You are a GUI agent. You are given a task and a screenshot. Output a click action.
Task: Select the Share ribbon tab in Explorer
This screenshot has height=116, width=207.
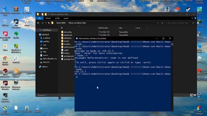(57, 18)
